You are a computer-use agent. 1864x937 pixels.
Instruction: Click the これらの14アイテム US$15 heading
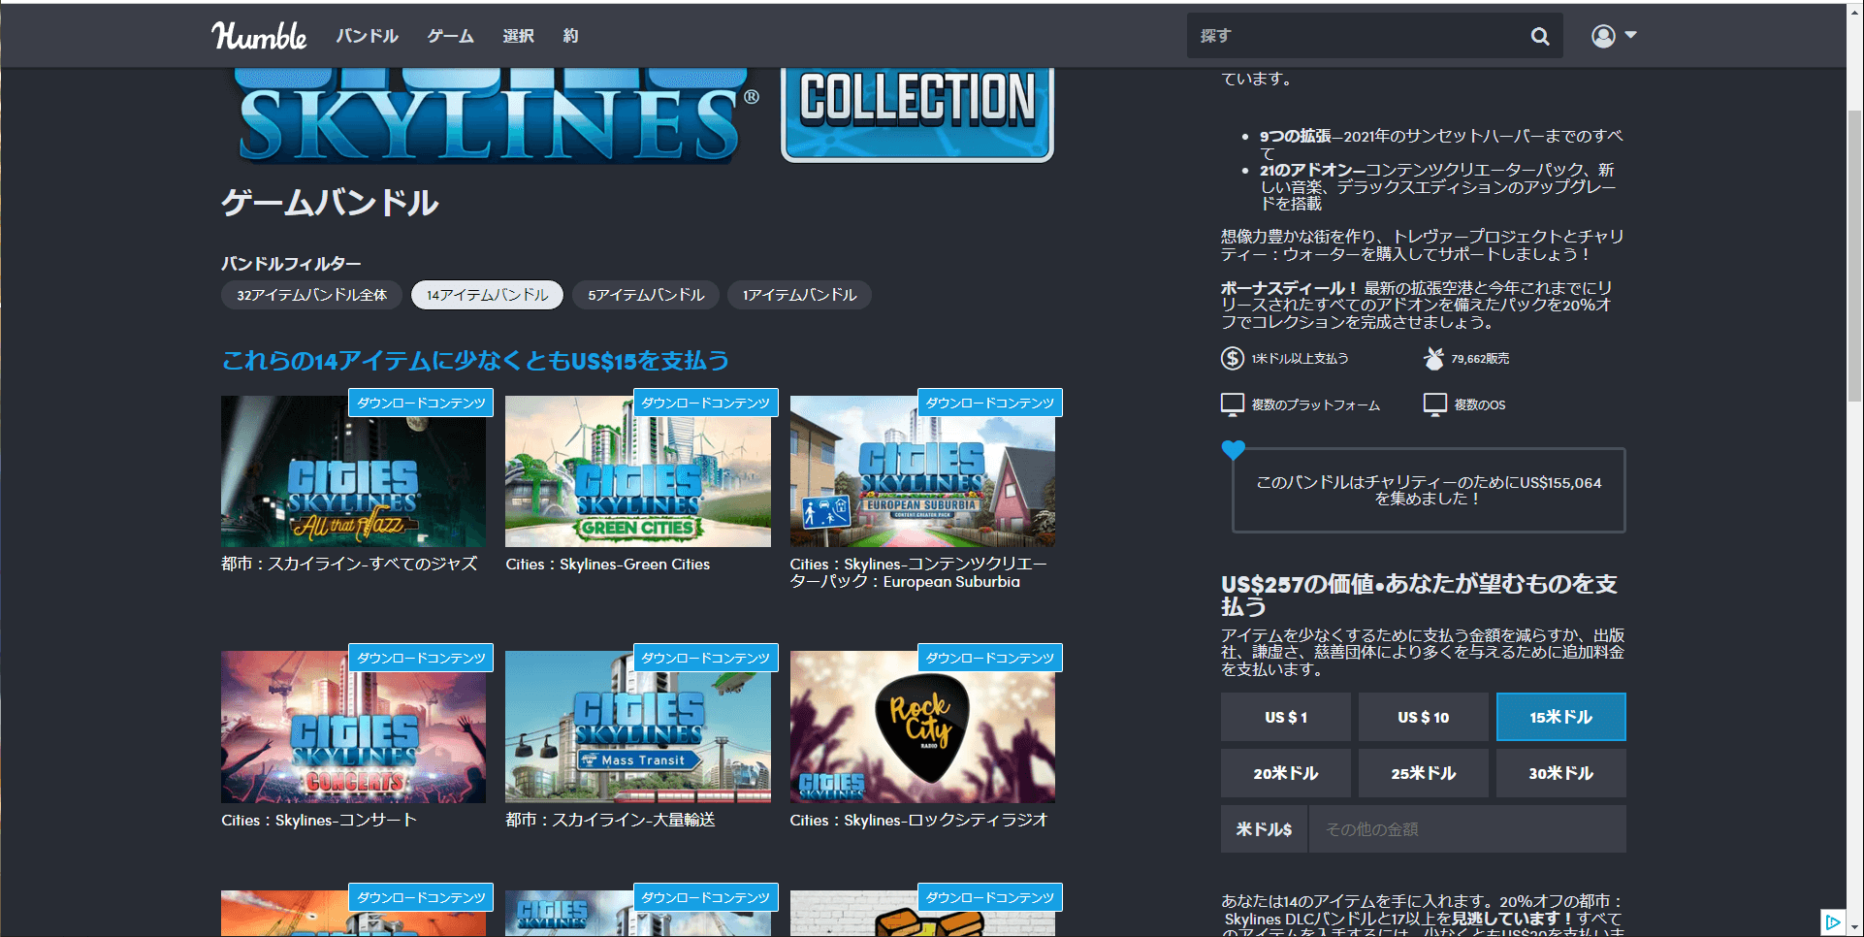tap(475, 361)
